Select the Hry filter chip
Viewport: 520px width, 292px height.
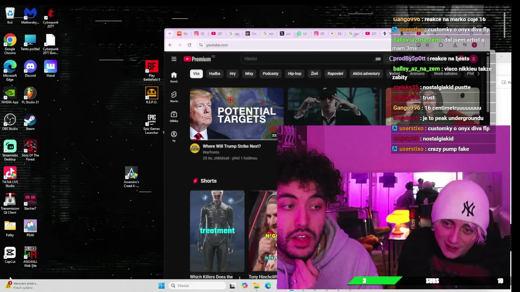pos(232,73)
